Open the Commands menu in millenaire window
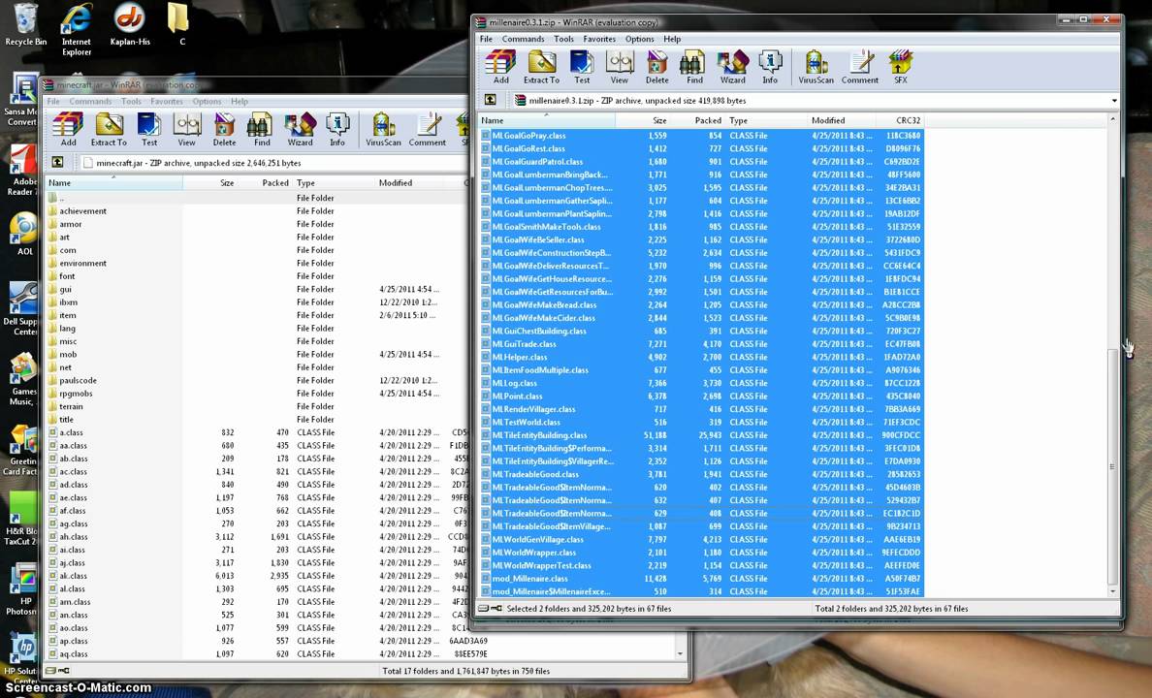Image resolution: width=1152 pixels, height=698 pixels. coord(523,39)
